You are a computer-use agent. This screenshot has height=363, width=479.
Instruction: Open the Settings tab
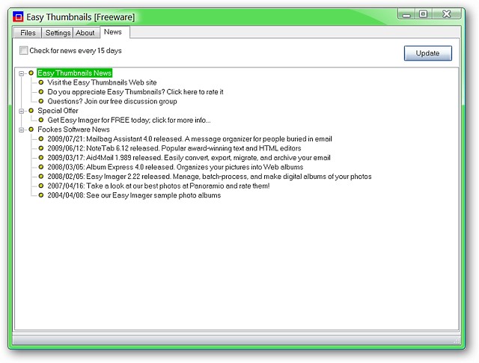58,33
